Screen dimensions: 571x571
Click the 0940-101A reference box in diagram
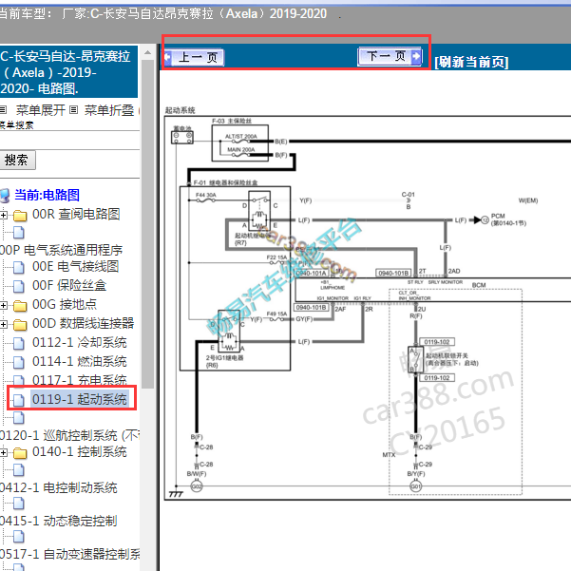311,273
